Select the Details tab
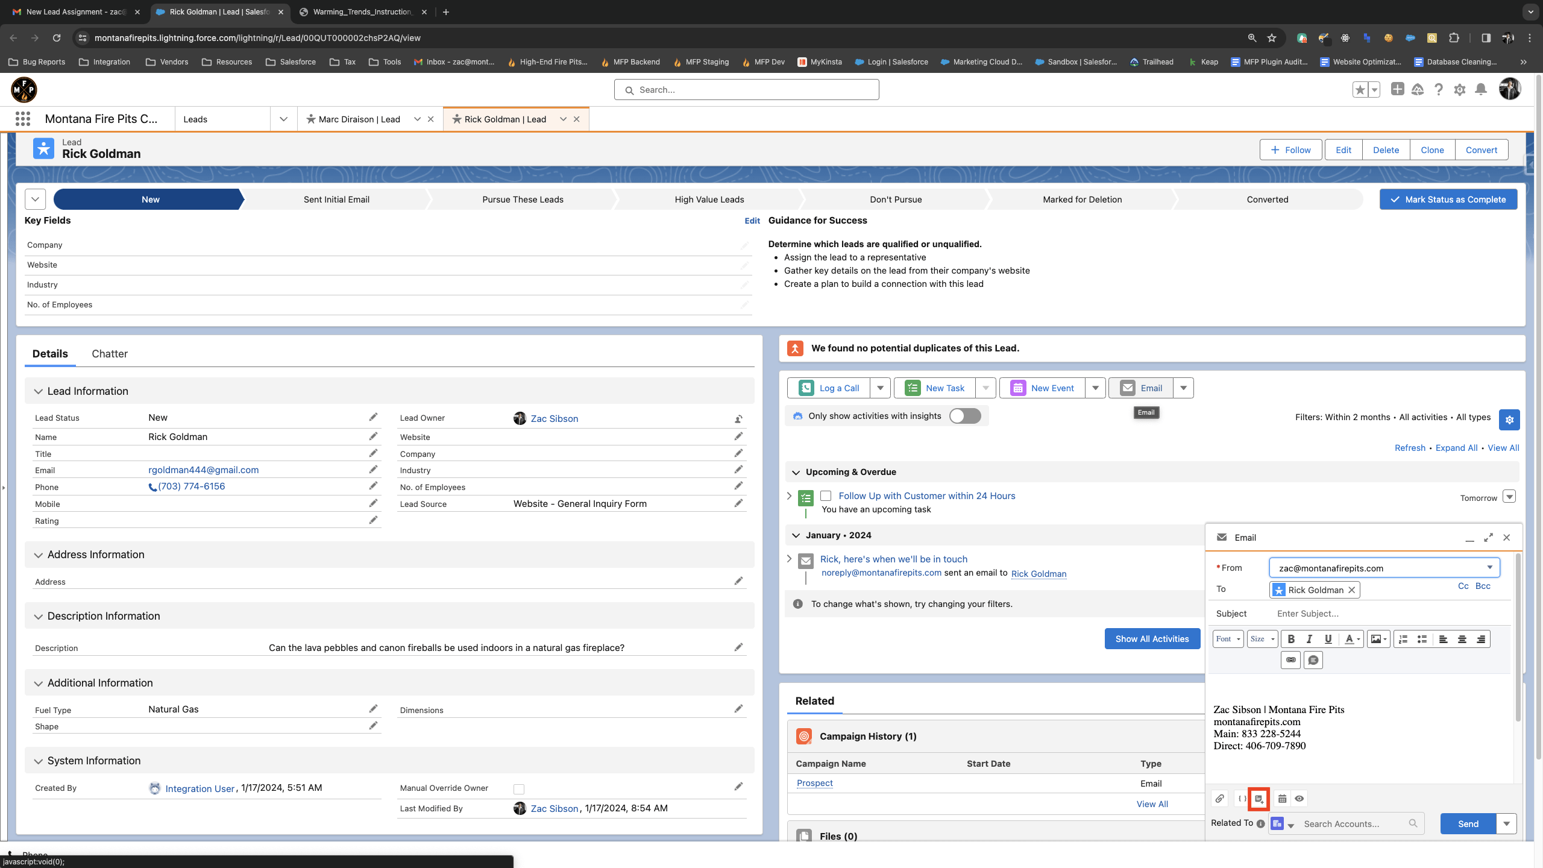1543x868 pixels. (50, 354)
